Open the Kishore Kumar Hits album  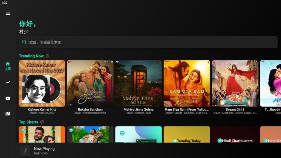42,87
